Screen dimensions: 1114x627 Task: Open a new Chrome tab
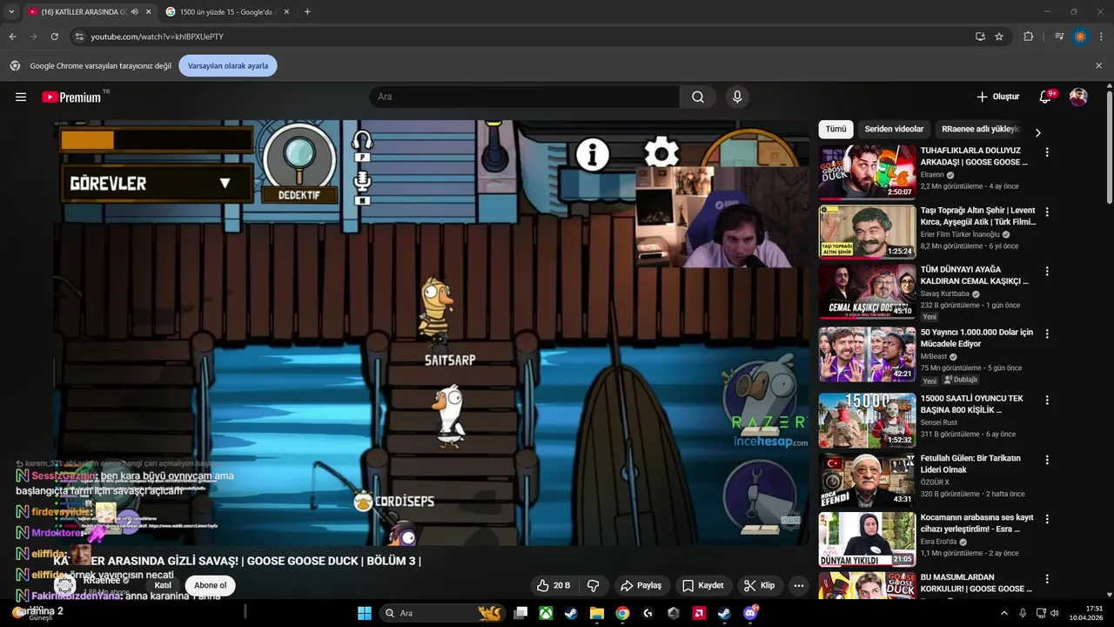[x=307, y=12]
